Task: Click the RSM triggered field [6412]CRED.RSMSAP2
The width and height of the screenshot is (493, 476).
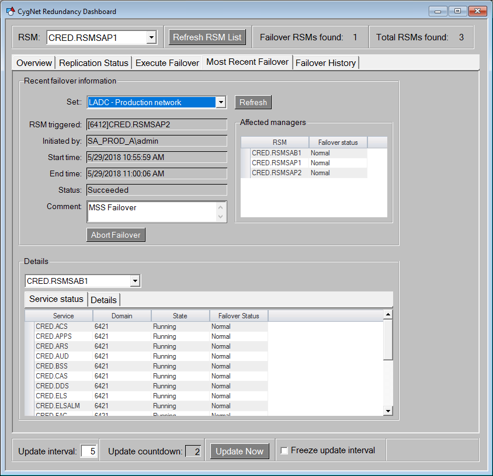Action: (x=157, y=124)
